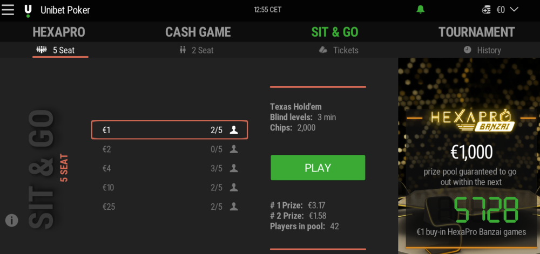Open the CASH GAME tab
This screenshot has width=540, height=254.
click(x=198, y=32)
